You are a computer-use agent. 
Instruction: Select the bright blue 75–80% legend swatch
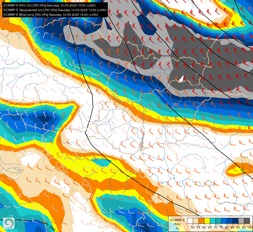pos(224,221)
